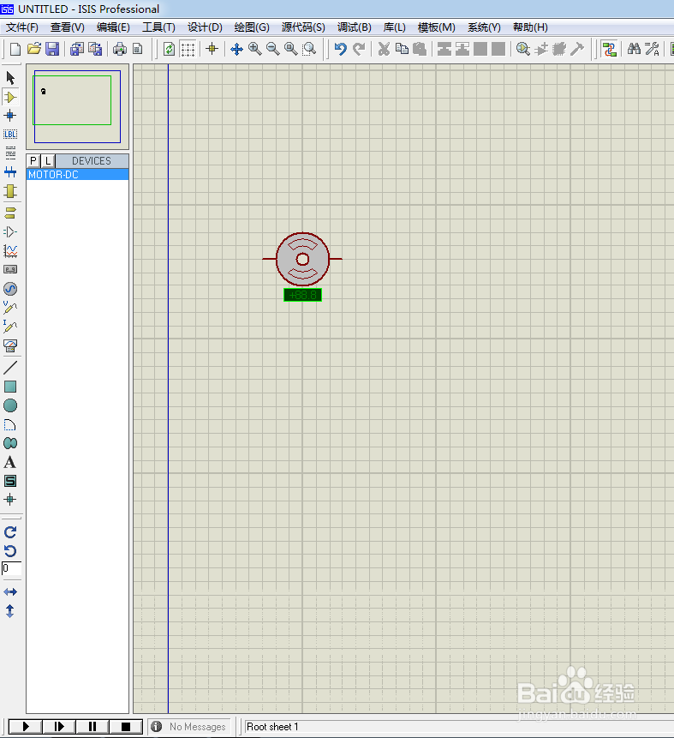Screen dimensions: 674x738
Task: Open the 编辑(E) menu
Action: click(x=113, y=27)
